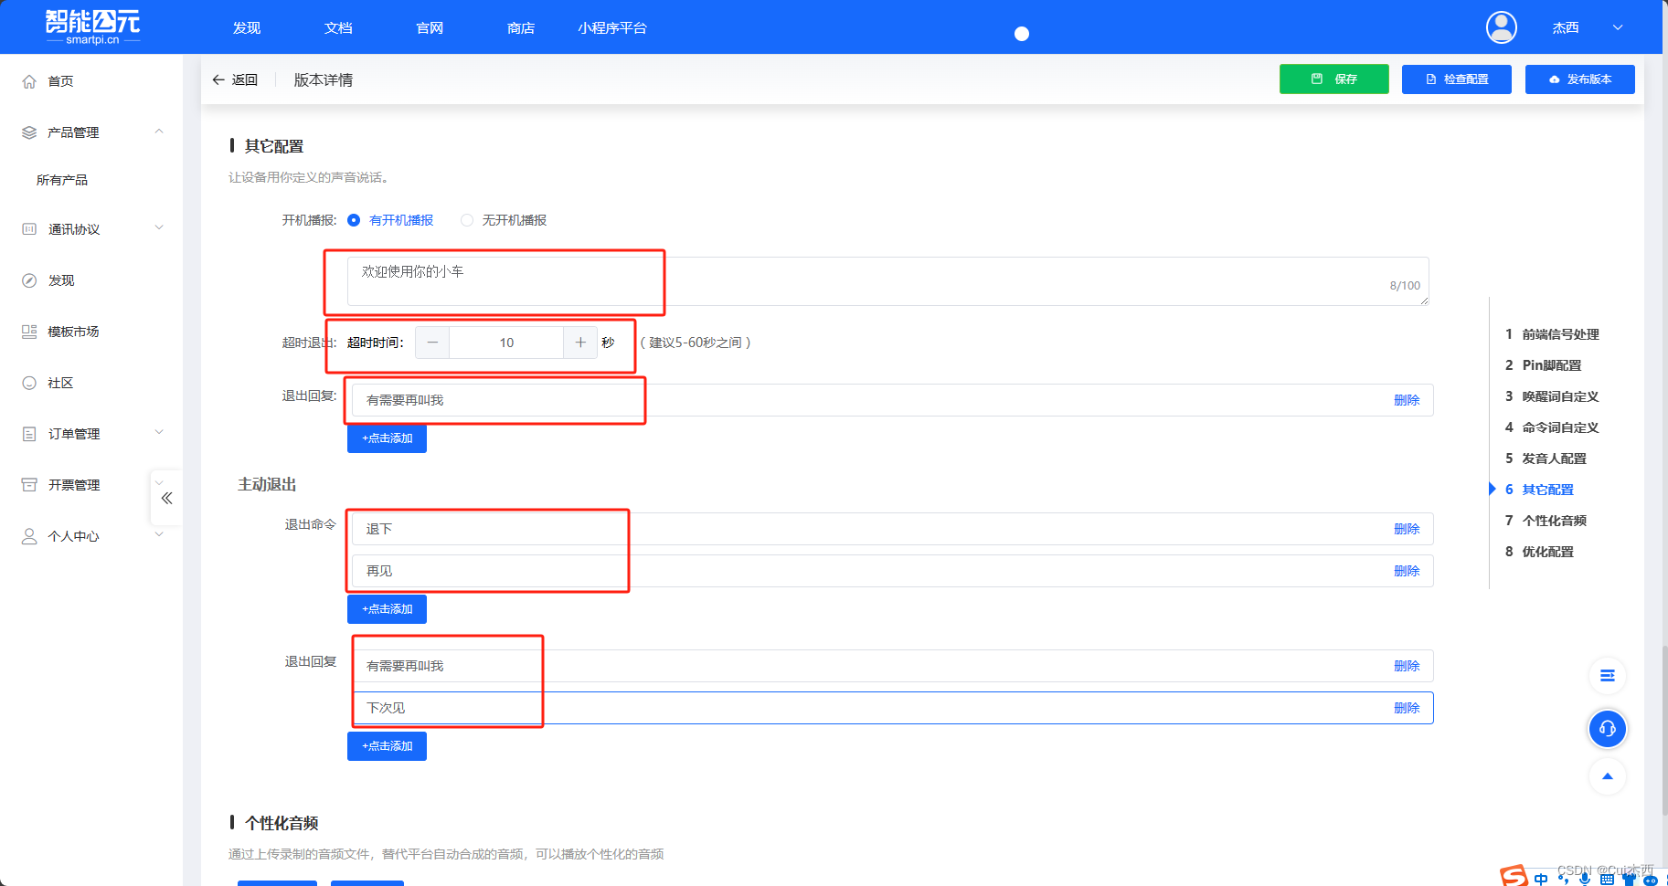The width and height of the screenshot is (1668, 886).
Task: Expand the 开票管理 menu chevron
Action: pos(159,483)
